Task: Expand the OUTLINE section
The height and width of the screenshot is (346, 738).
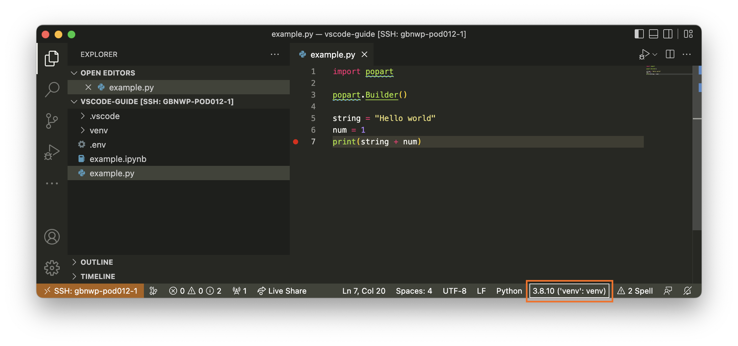Action: pos(96,262)
